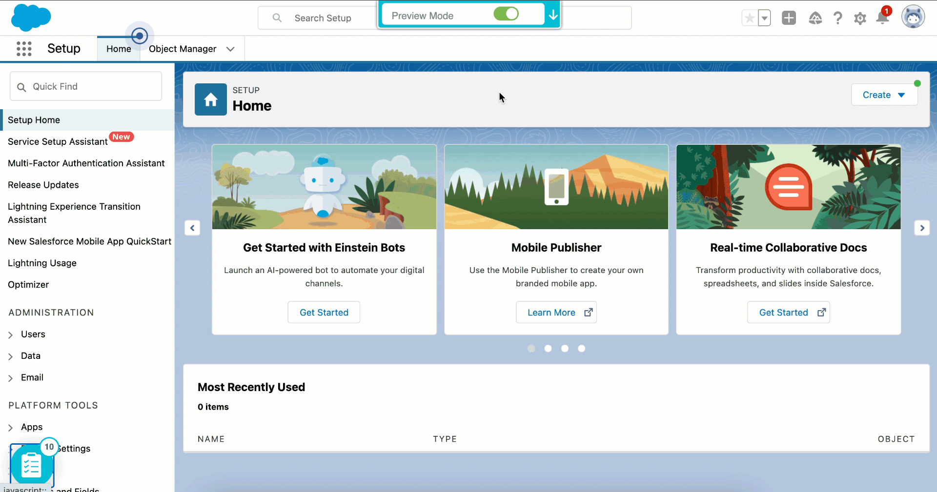937x492 pixels.
Task: Click the Salesforce cloud logo
Action: pos(31,18)
